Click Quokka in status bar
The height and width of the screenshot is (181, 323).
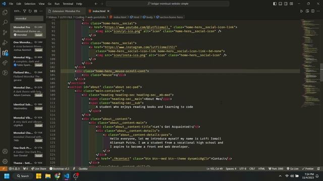coord(83,169)
